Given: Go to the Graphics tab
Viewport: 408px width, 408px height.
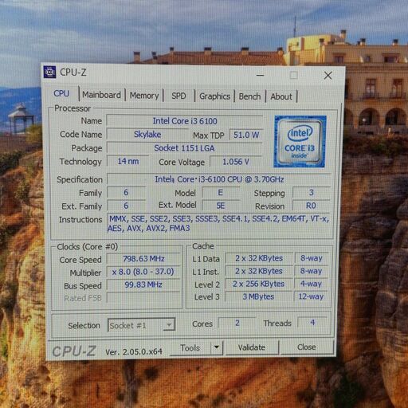Looking at the screenshot, I should pos(214,96).
